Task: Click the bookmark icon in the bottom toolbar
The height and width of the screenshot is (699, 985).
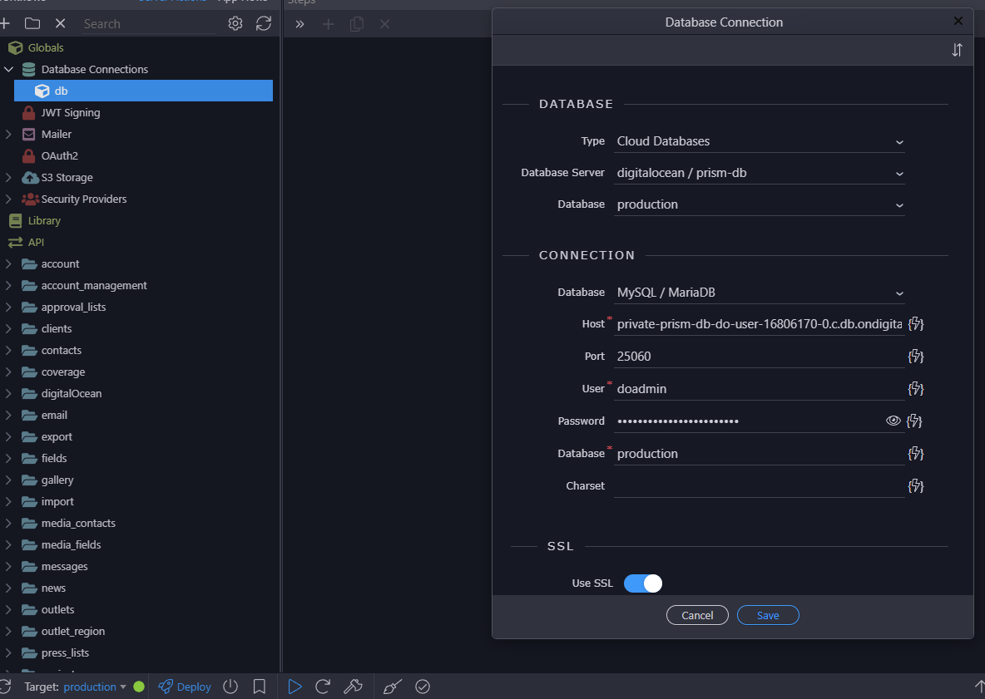Action: point(259,687)
